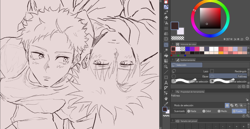Select the Pencil tool below the Pen
250x129 pixels.
pyautogui.click(x=166, y=12)
